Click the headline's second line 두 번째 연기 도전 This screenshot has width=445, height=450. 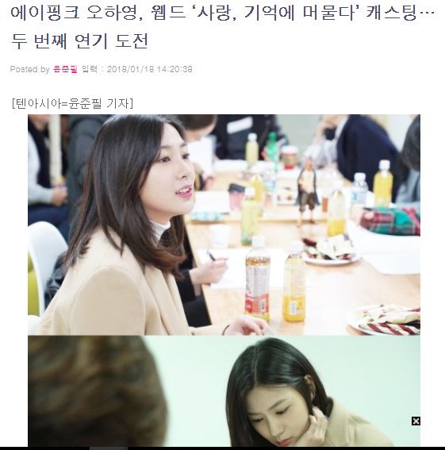(79, 40)
